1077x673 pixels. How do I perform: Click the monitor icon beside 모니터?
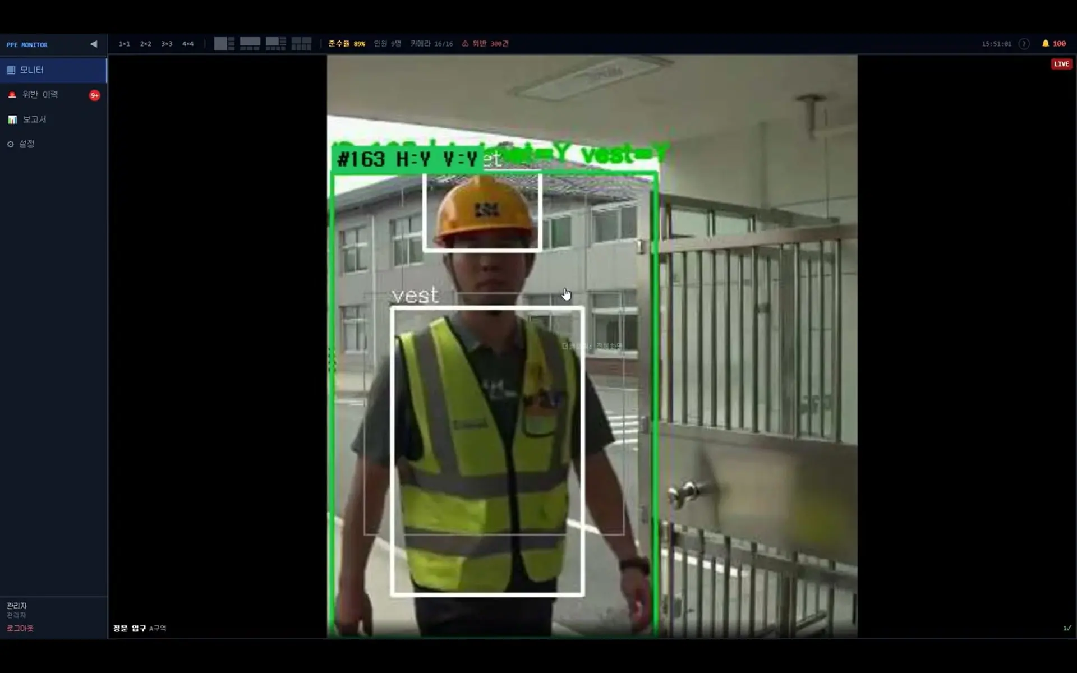pyautogui.click(x=11, y=70)
